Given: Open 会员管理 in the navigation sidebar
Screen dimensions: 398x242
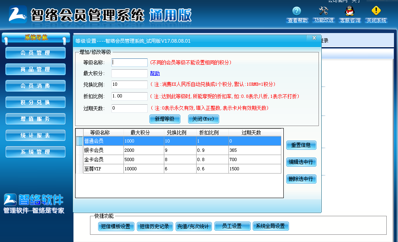Looking at the screenshot, I should point(36,53).
